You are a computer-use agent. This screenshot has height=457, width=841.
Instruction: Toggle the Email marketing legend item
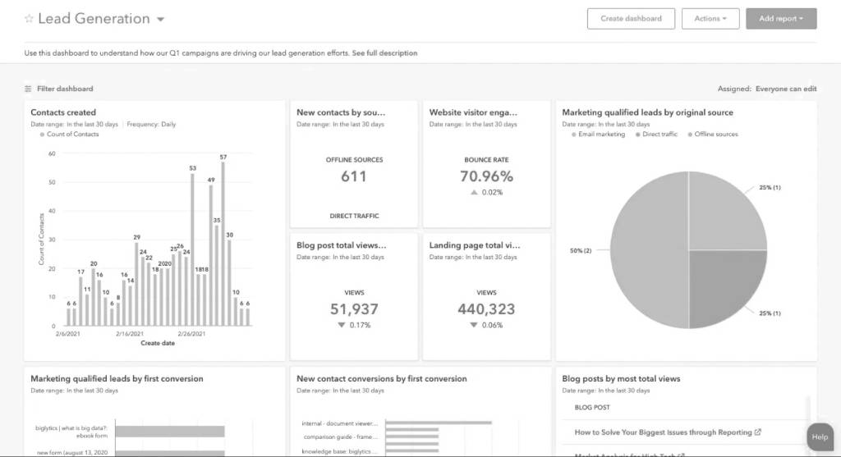[x=598, y=135]
